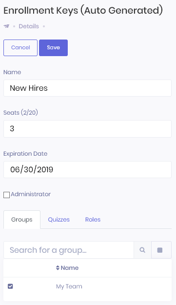Click the paper plane breadcrumb home icon

coord(6,26)
